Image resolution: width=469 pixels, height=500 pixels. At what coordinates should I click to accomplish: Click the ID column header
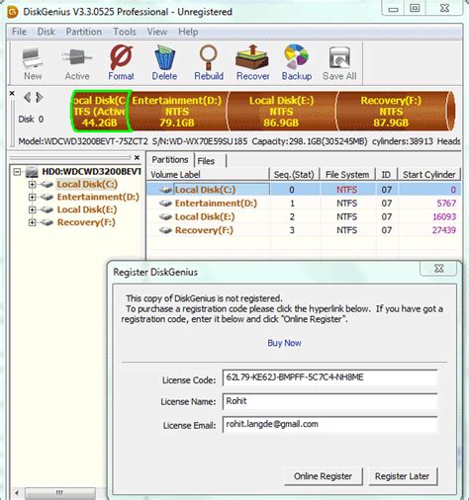click(x=386, y=175)
